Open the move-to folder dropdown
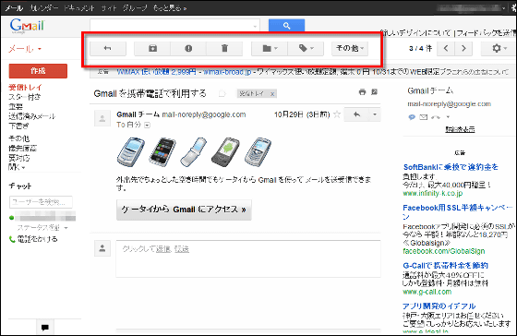 click(270, 49)
